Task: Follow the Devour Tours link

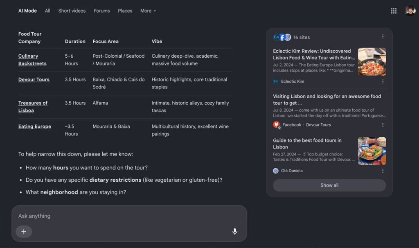Action: tap(34, 80)
